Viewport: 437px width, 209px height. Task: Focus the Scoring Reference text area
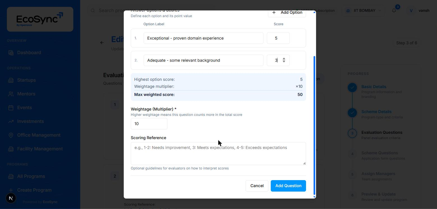pos(218,153)
